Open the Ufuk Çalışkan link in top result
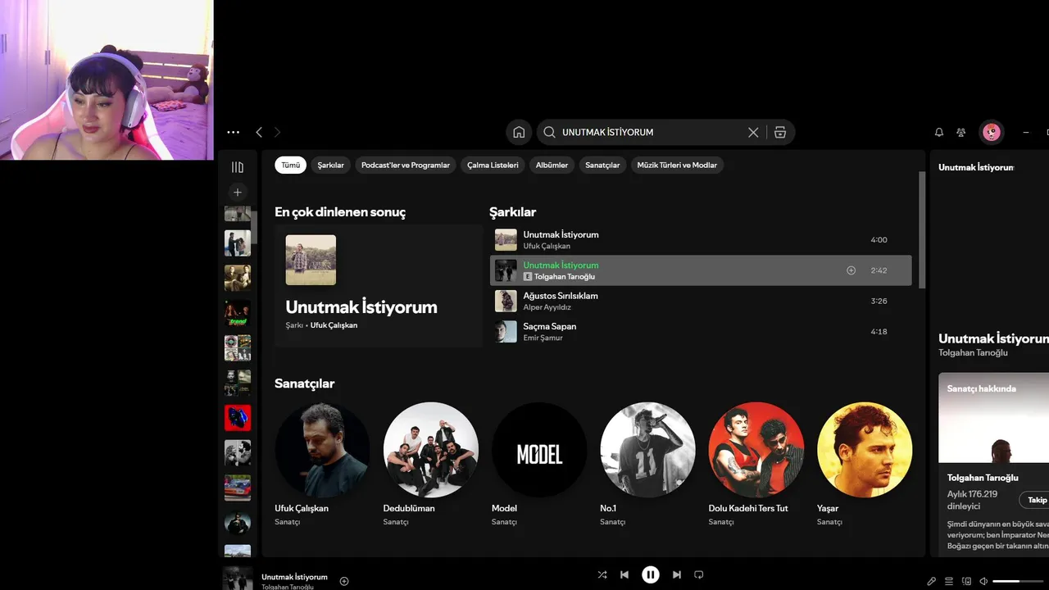1049x590 pixels. point(334,325)
